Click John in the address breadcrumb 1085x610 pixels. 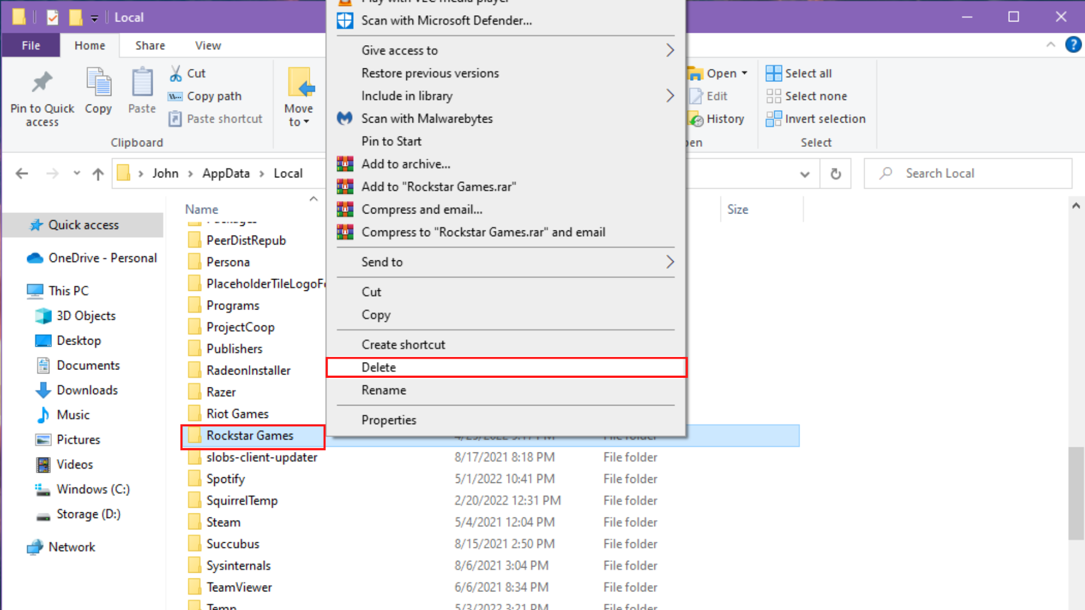click(165, 173)
